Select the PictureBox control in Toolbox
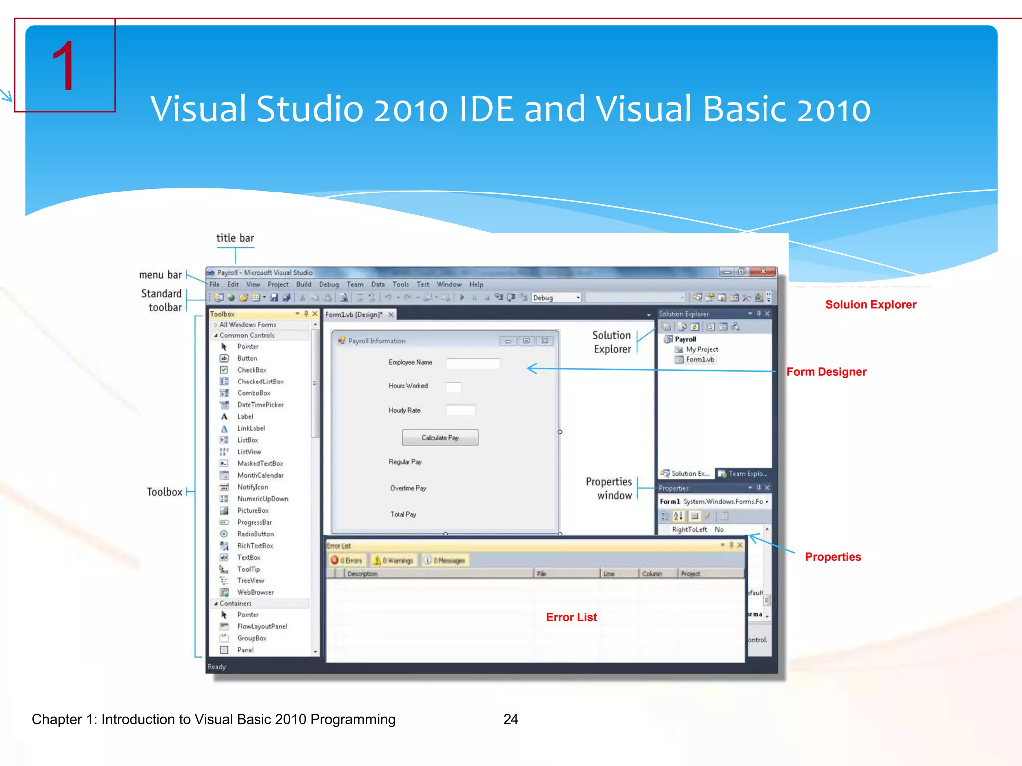Viewport: 1022px width, 766px height. 253,510
